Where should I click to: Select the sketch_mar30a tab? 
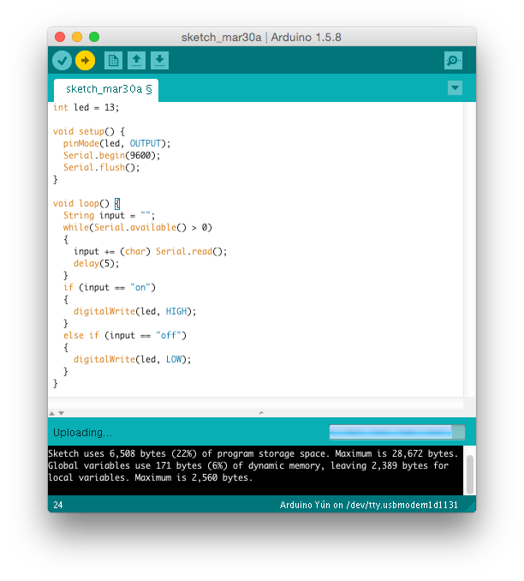click(106, 90)
